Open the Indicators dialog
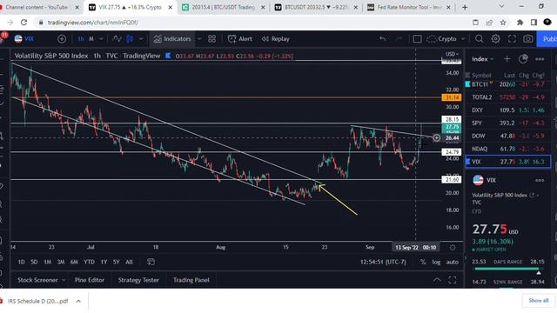 click(172, 39)
